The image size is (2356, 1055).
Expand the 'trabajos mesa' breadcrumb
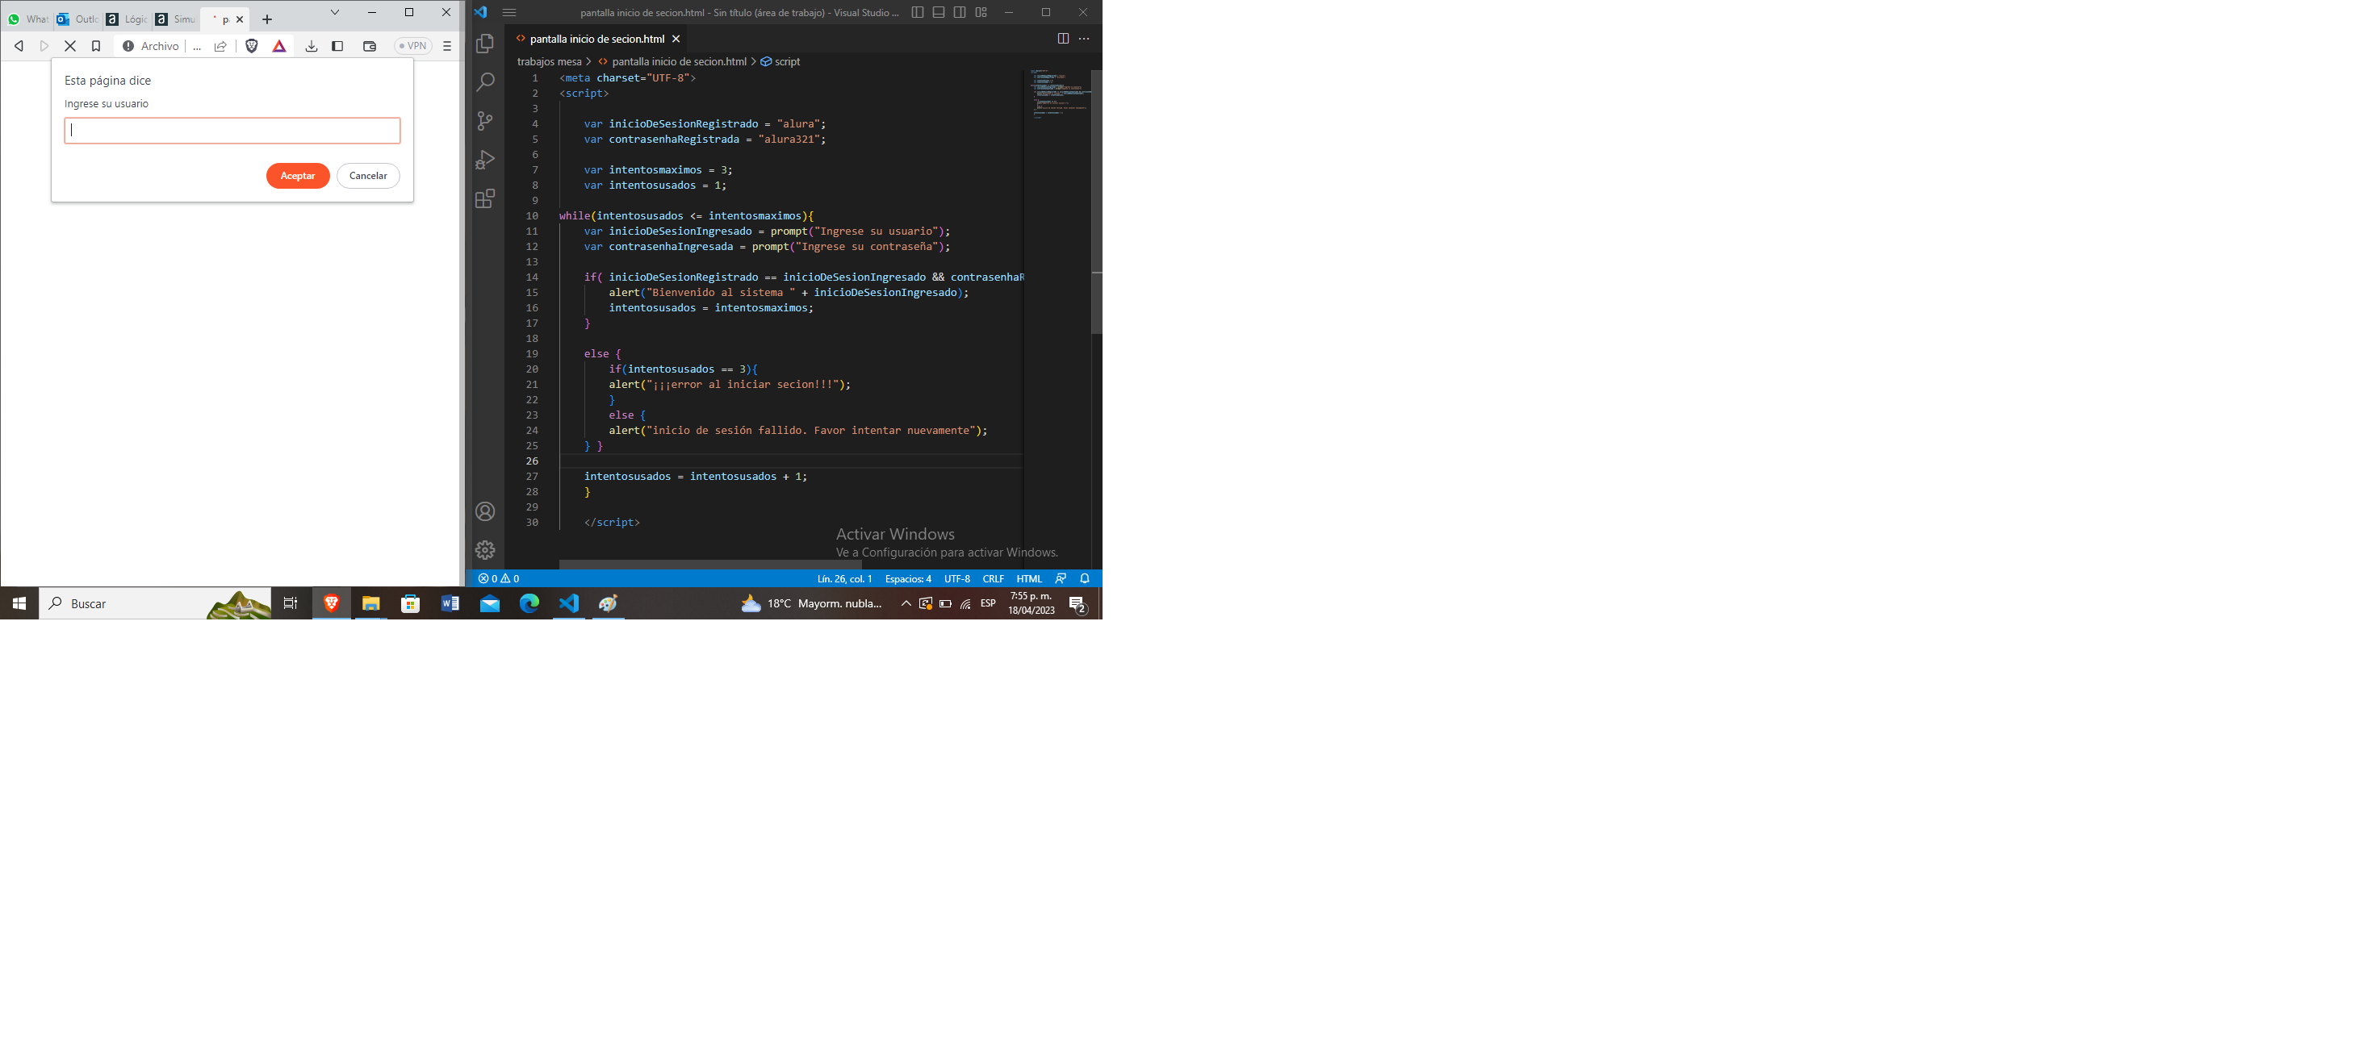pos(549,62)
